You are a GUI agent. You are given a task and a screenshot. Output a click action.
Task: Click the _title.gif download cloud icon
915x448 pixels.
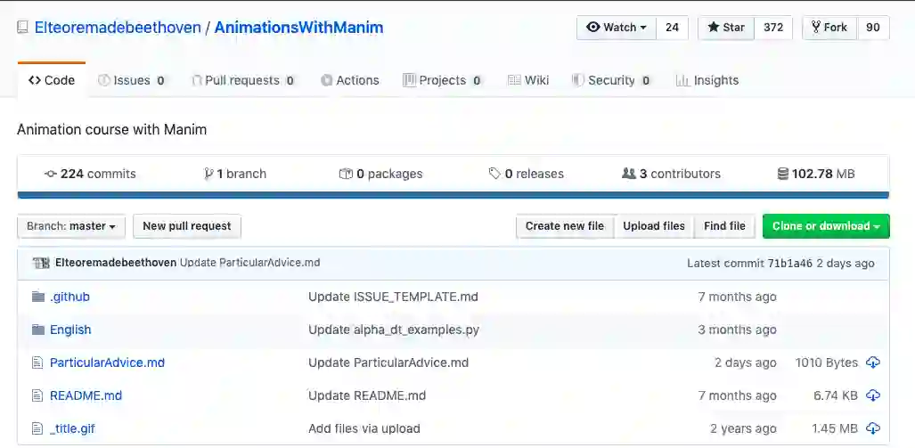coord(873,428)
